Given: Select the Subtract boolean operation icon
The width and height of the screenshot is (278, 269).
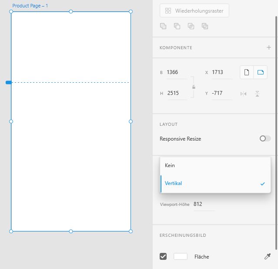Looking at the screenshot, I should [x=177, y=26].
